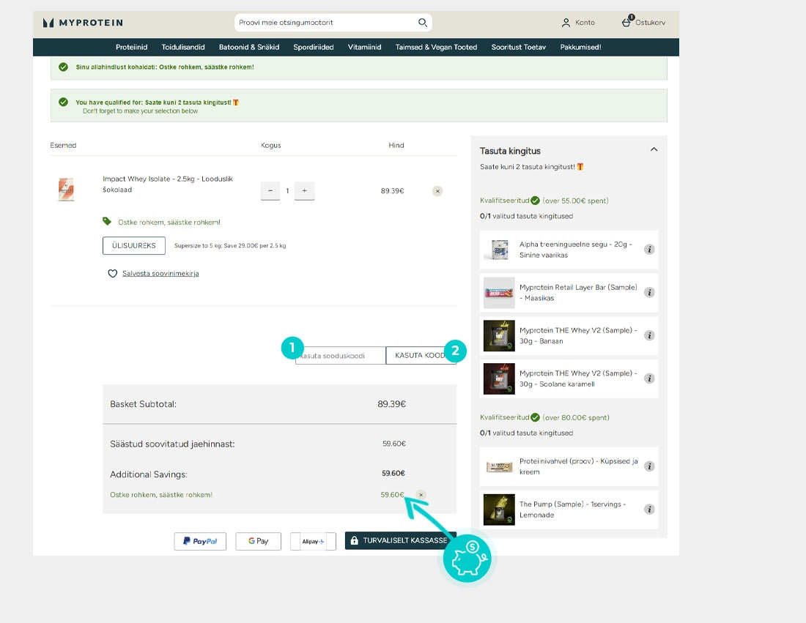Click the search magnifier icon
Viewport: 806px width, 623px height.
click(x=423, y=23)
